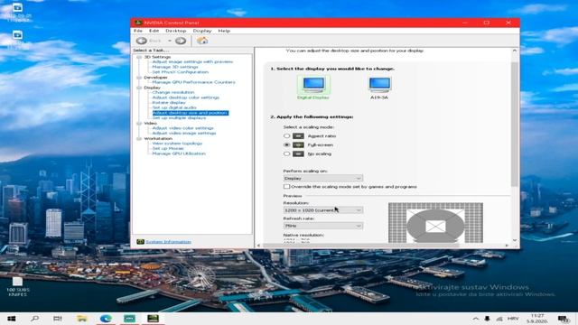Click the teal app icon in the taskbar

click(x=129, y=319)
